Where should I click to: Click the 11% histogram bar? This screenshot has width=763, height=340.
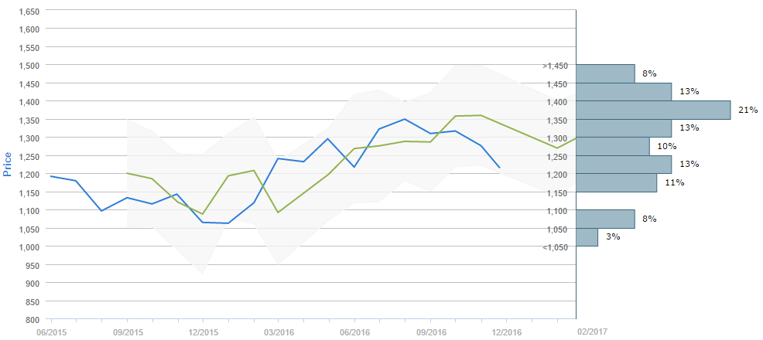[616, 182]
